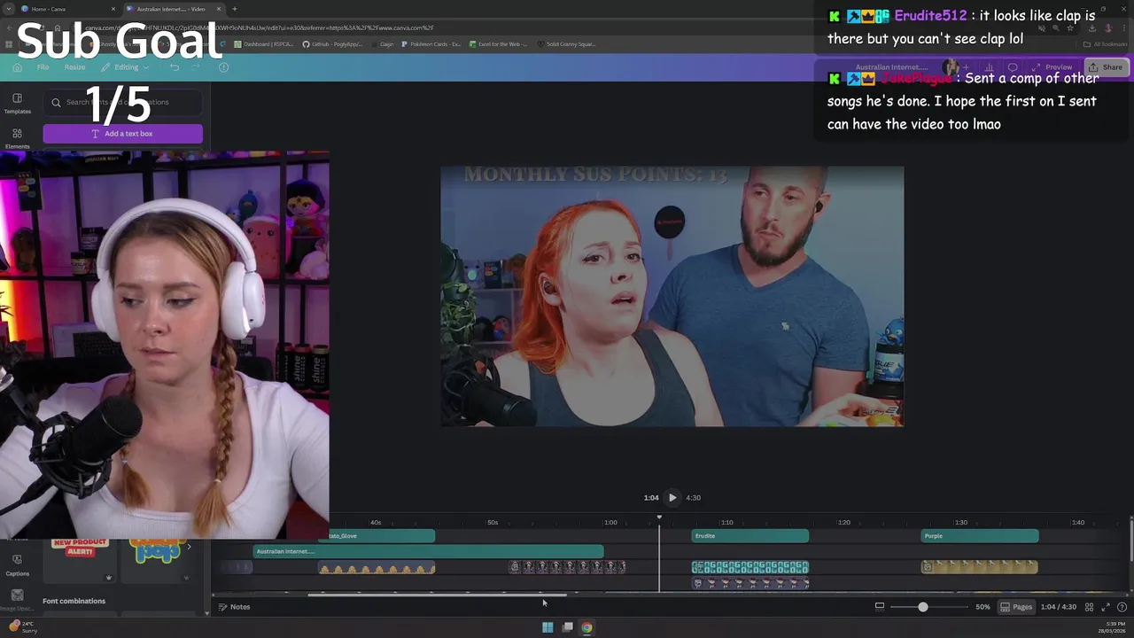Click the Share button
The height and width of the screenshot is (638, 1134).
(1106, 67)
